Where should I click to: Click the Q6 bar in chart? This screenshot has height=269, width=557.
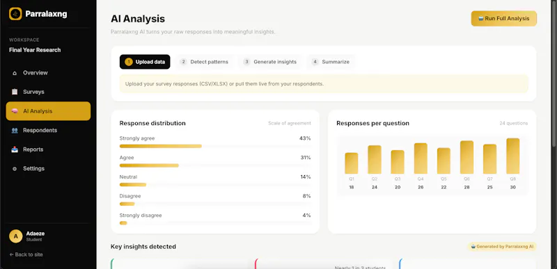click(x=466, y=157)
